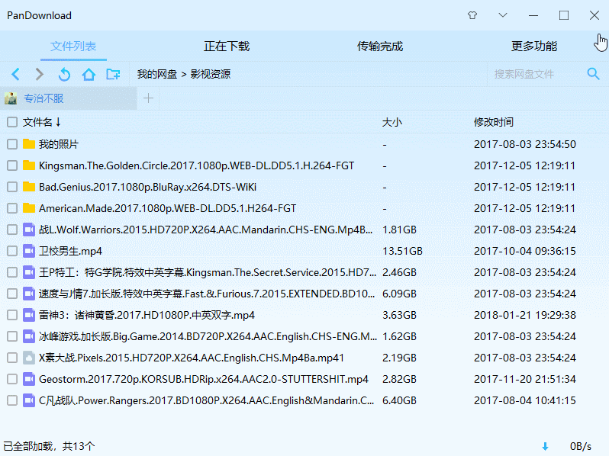
Task: Check the 卫校男生.mp4 checkbox
Action: click(x=12, y=251)
